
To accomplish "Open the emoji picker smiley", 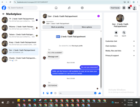I will pyautogui.click(x=95, y=93).
